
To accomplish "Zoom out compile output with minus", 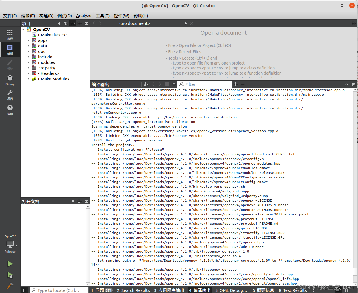I will pyautogui.click(x=243, y=84).
